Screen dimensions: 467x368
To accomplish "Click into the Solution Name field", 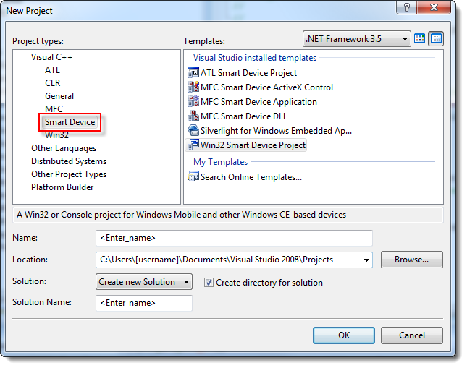I will tap(144, 303).
